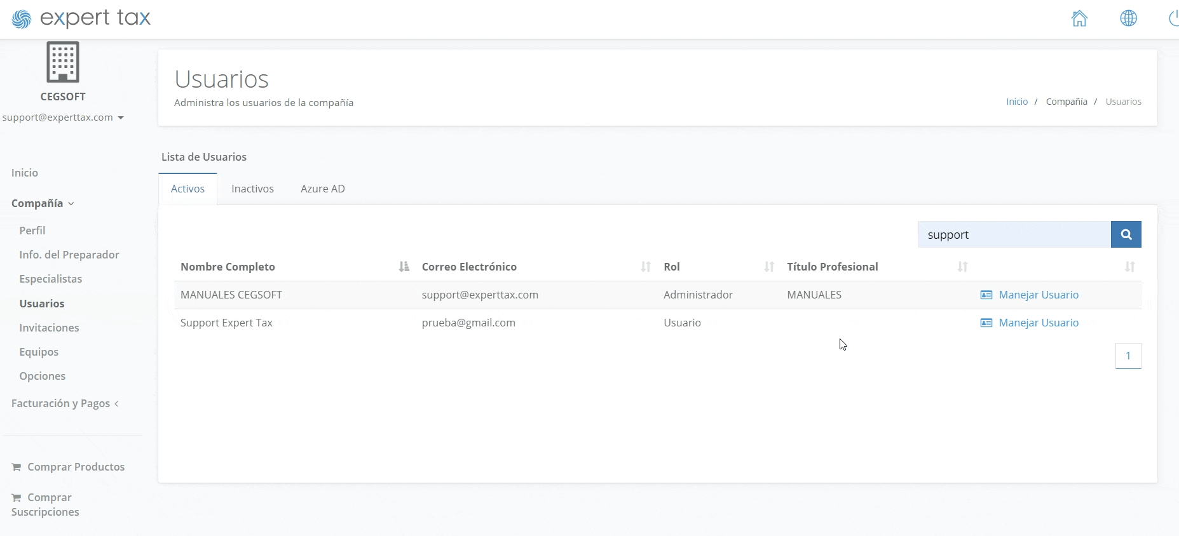Open the globe language icon

[x=1128, y=18]
